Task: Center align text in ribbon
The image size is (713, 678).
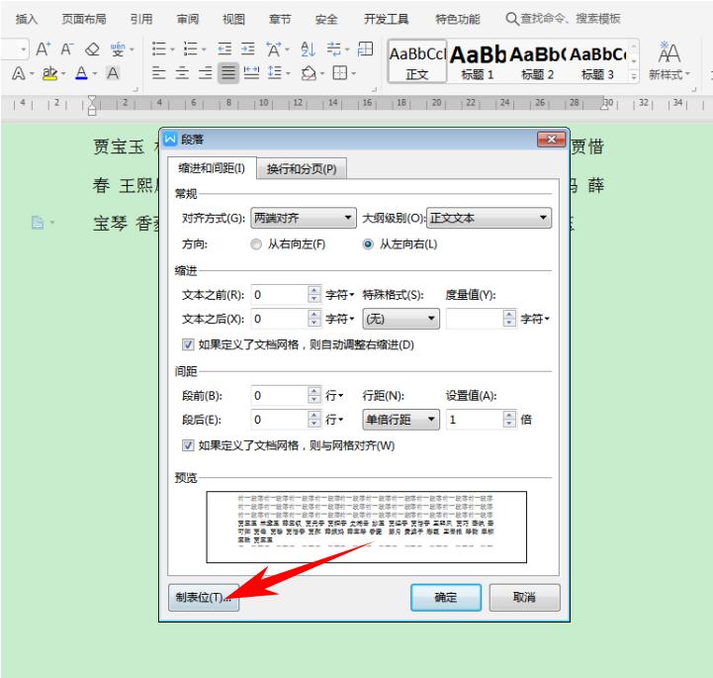Action: coord(182,73)
